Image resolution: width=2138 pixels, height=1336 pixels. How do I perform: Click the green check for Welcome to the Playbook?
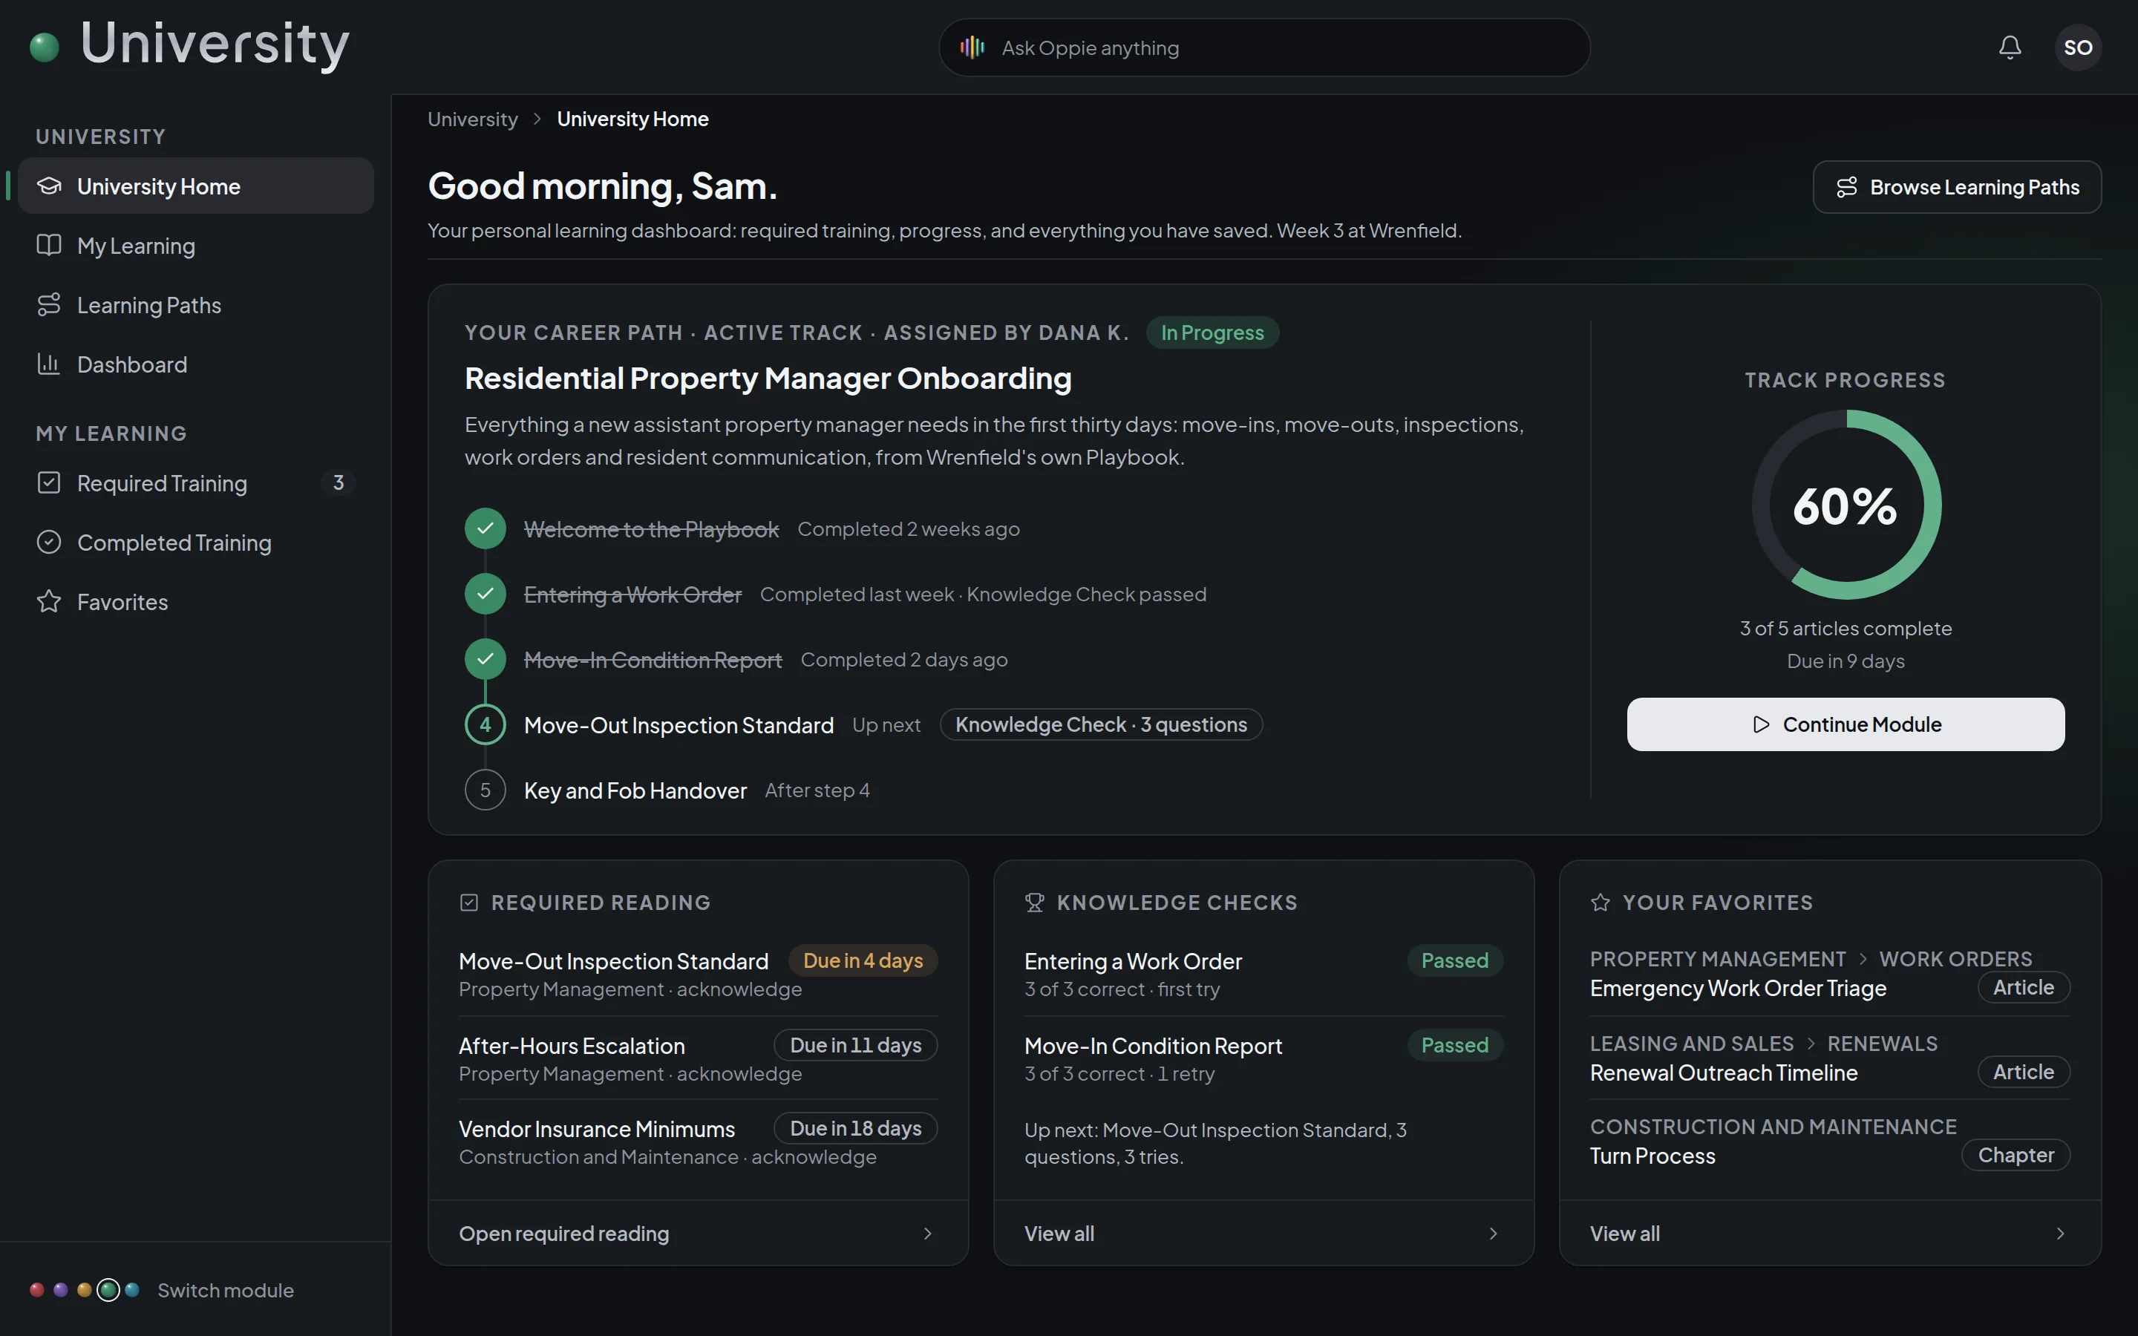[x=485, y=528]
